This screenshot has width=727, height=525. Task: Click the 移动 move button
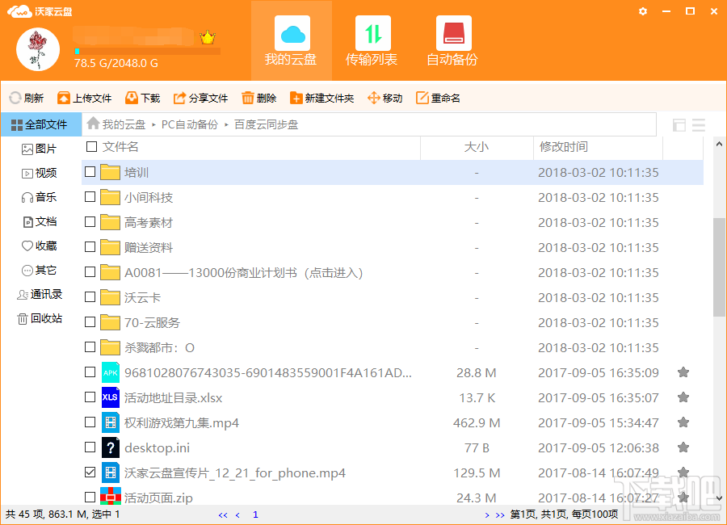385,98
